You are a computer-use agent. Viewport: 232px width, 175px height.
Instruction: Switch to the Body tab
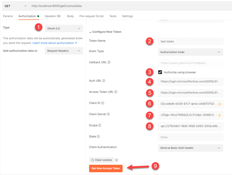tap(70, 16)
